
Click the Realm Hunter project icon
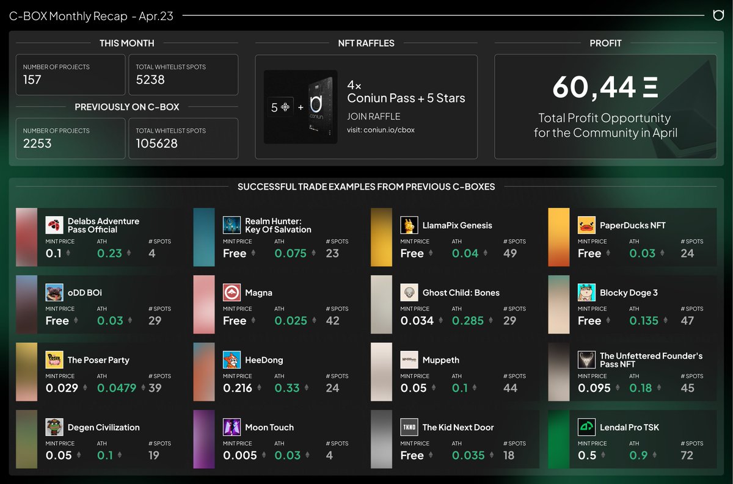point(232,225)
